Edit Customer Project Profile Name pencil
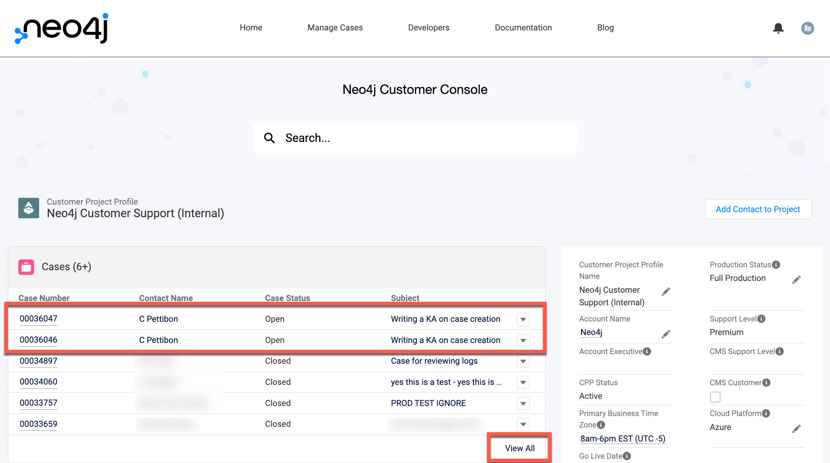This screenshot has height=463, width=830. pos(666,292)
